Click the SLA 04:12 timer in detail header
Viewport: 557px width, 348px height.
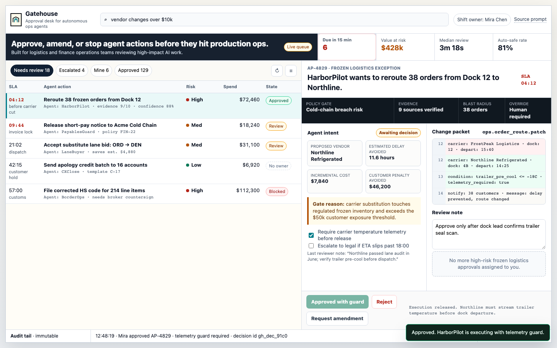pos(528,80)
